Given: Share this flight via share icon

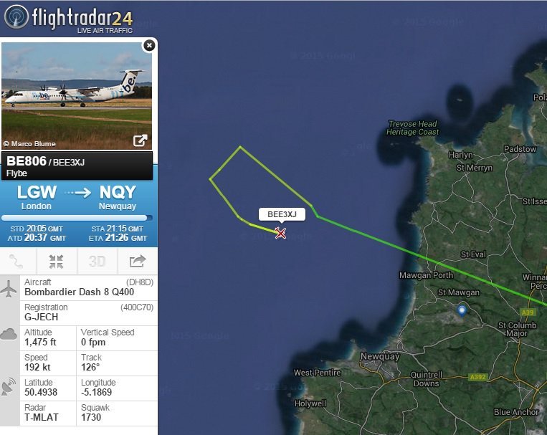Looking at the screenshot, I should coord(138,262).
